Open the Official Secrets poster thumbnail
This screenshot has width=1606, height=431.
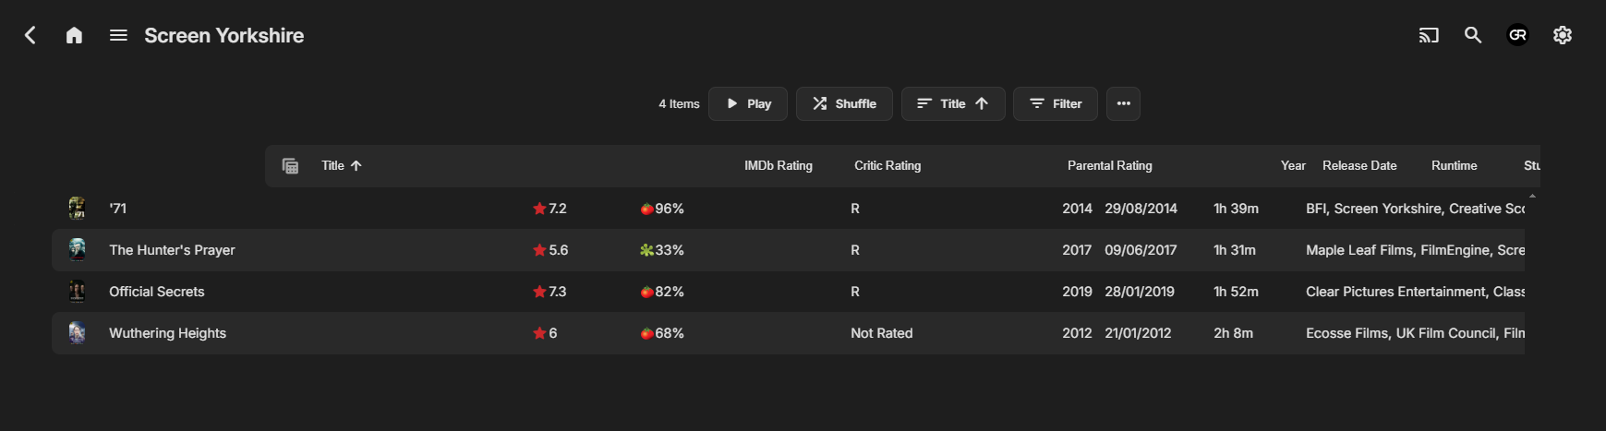pos(78,292)
